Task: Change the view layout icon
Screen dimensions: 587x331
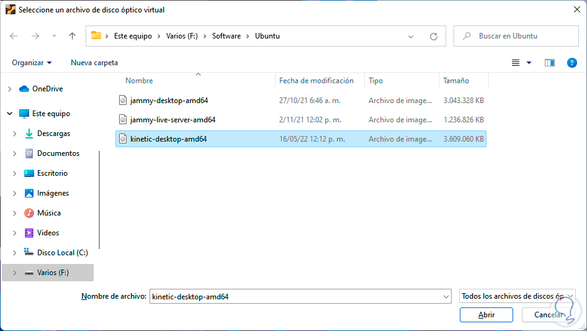Action: [516, 63]
